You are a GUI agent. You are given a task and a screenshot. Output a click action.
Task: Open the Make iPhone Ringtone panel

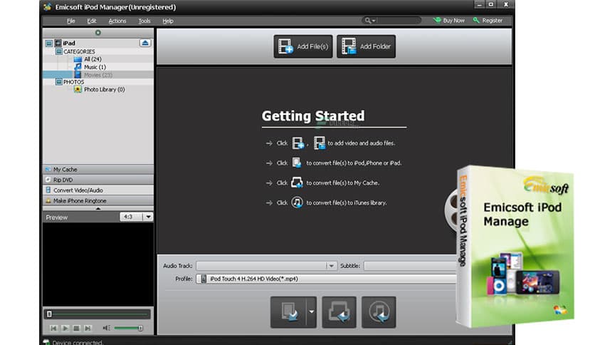click(98, 200)
